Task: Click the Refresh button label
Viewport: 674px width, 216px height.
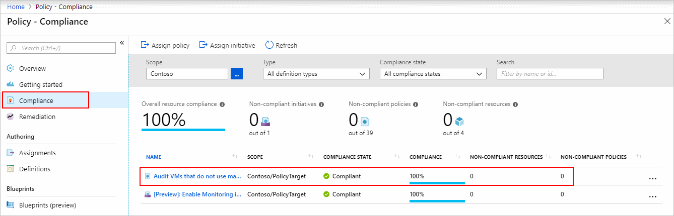Action: pos(287,45)
